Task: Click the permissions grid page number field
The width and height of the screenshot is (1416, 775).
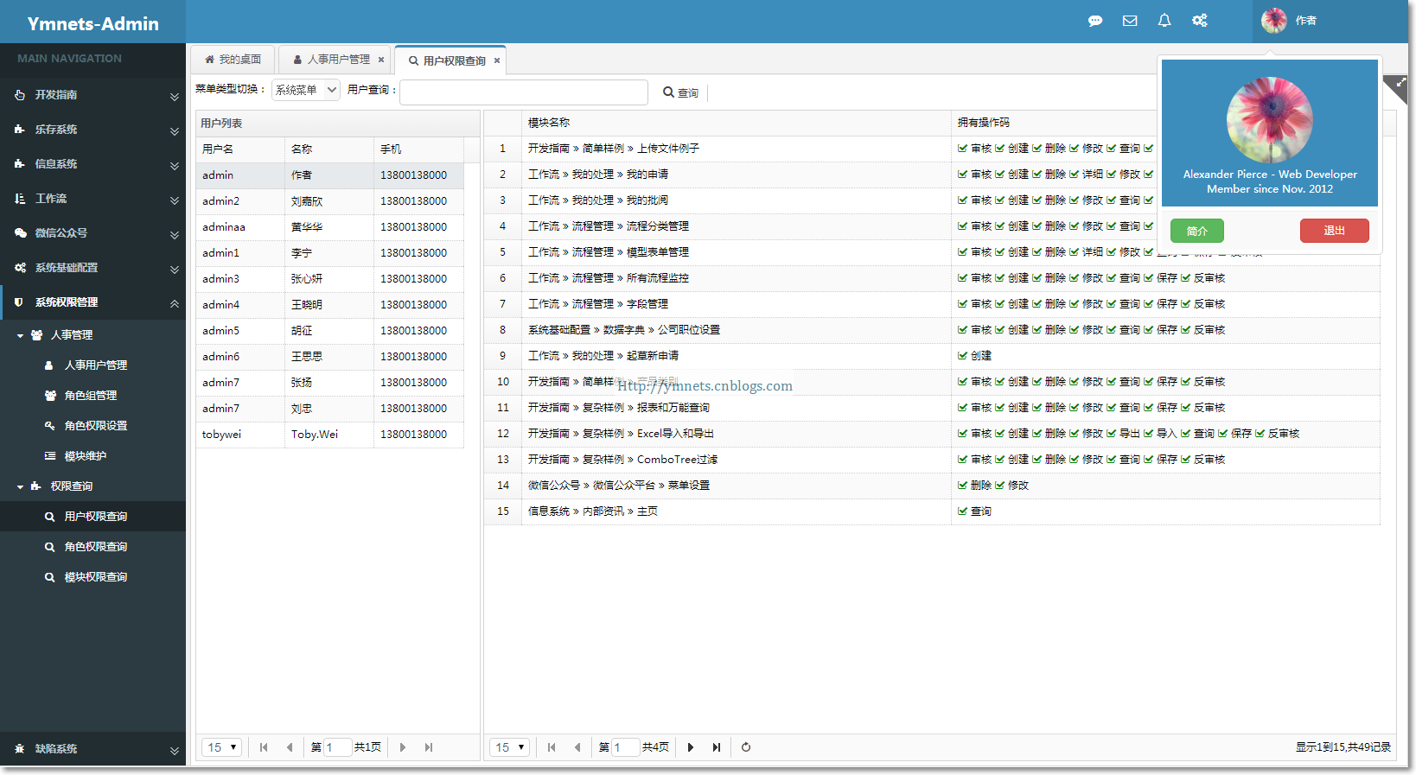Action: (626, 747)
